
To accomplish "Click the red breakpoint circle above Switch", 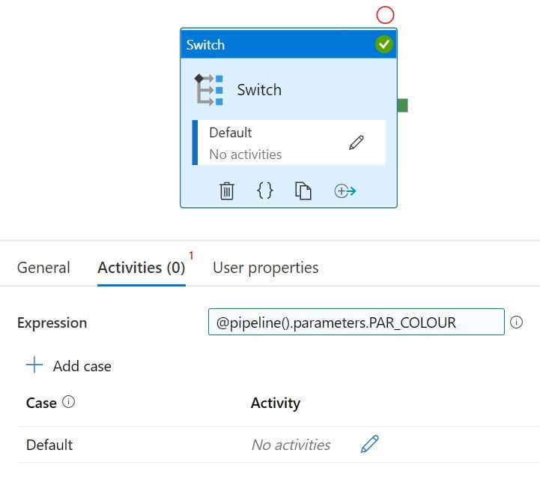I will [385, 14].
